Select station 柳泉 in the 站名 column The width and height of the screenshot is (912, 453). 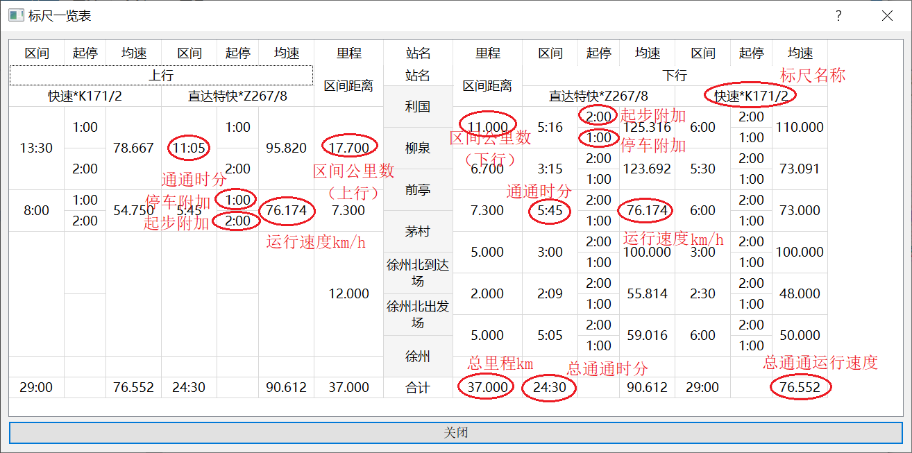coord(418,148)
